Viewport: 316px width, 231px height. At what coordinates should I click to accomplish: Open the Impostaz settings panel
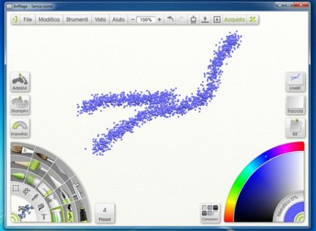click(20, 128)
